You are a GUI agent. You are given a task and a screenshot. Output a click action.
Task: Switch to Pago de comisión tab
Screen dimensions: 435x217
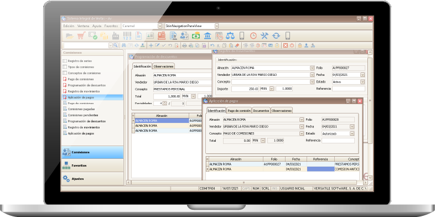(239, 111)
